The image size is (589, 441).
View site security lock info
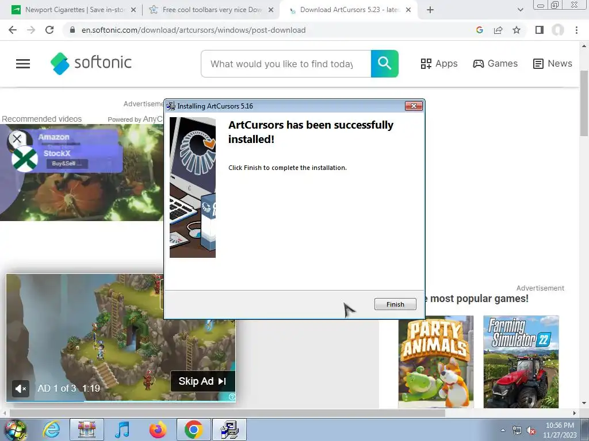pos(72,30)
